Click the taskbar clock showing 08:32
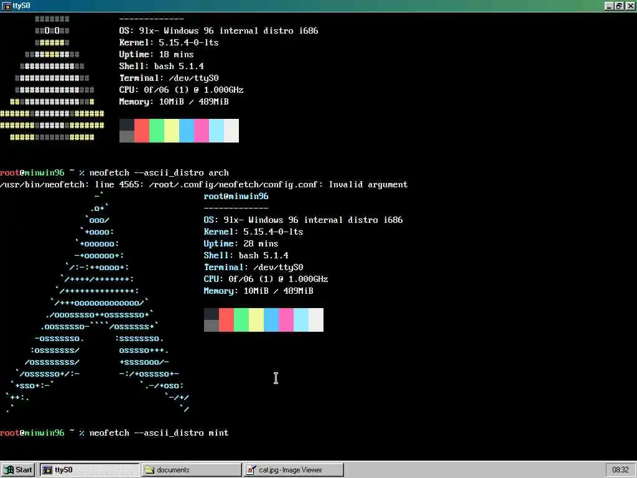 620,470
